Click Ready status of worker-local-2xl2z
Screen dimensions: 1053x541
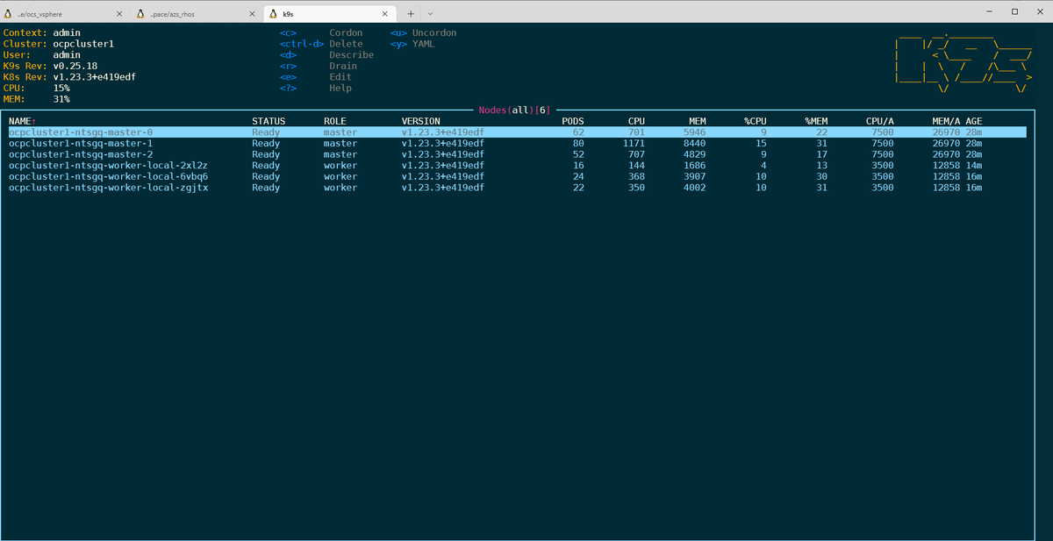point(266,165)
